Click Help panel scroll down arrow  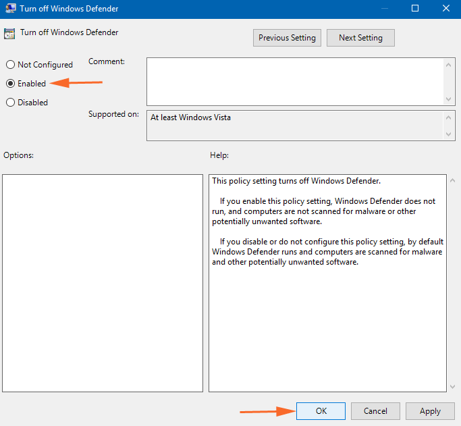click(x=452, y=387)
